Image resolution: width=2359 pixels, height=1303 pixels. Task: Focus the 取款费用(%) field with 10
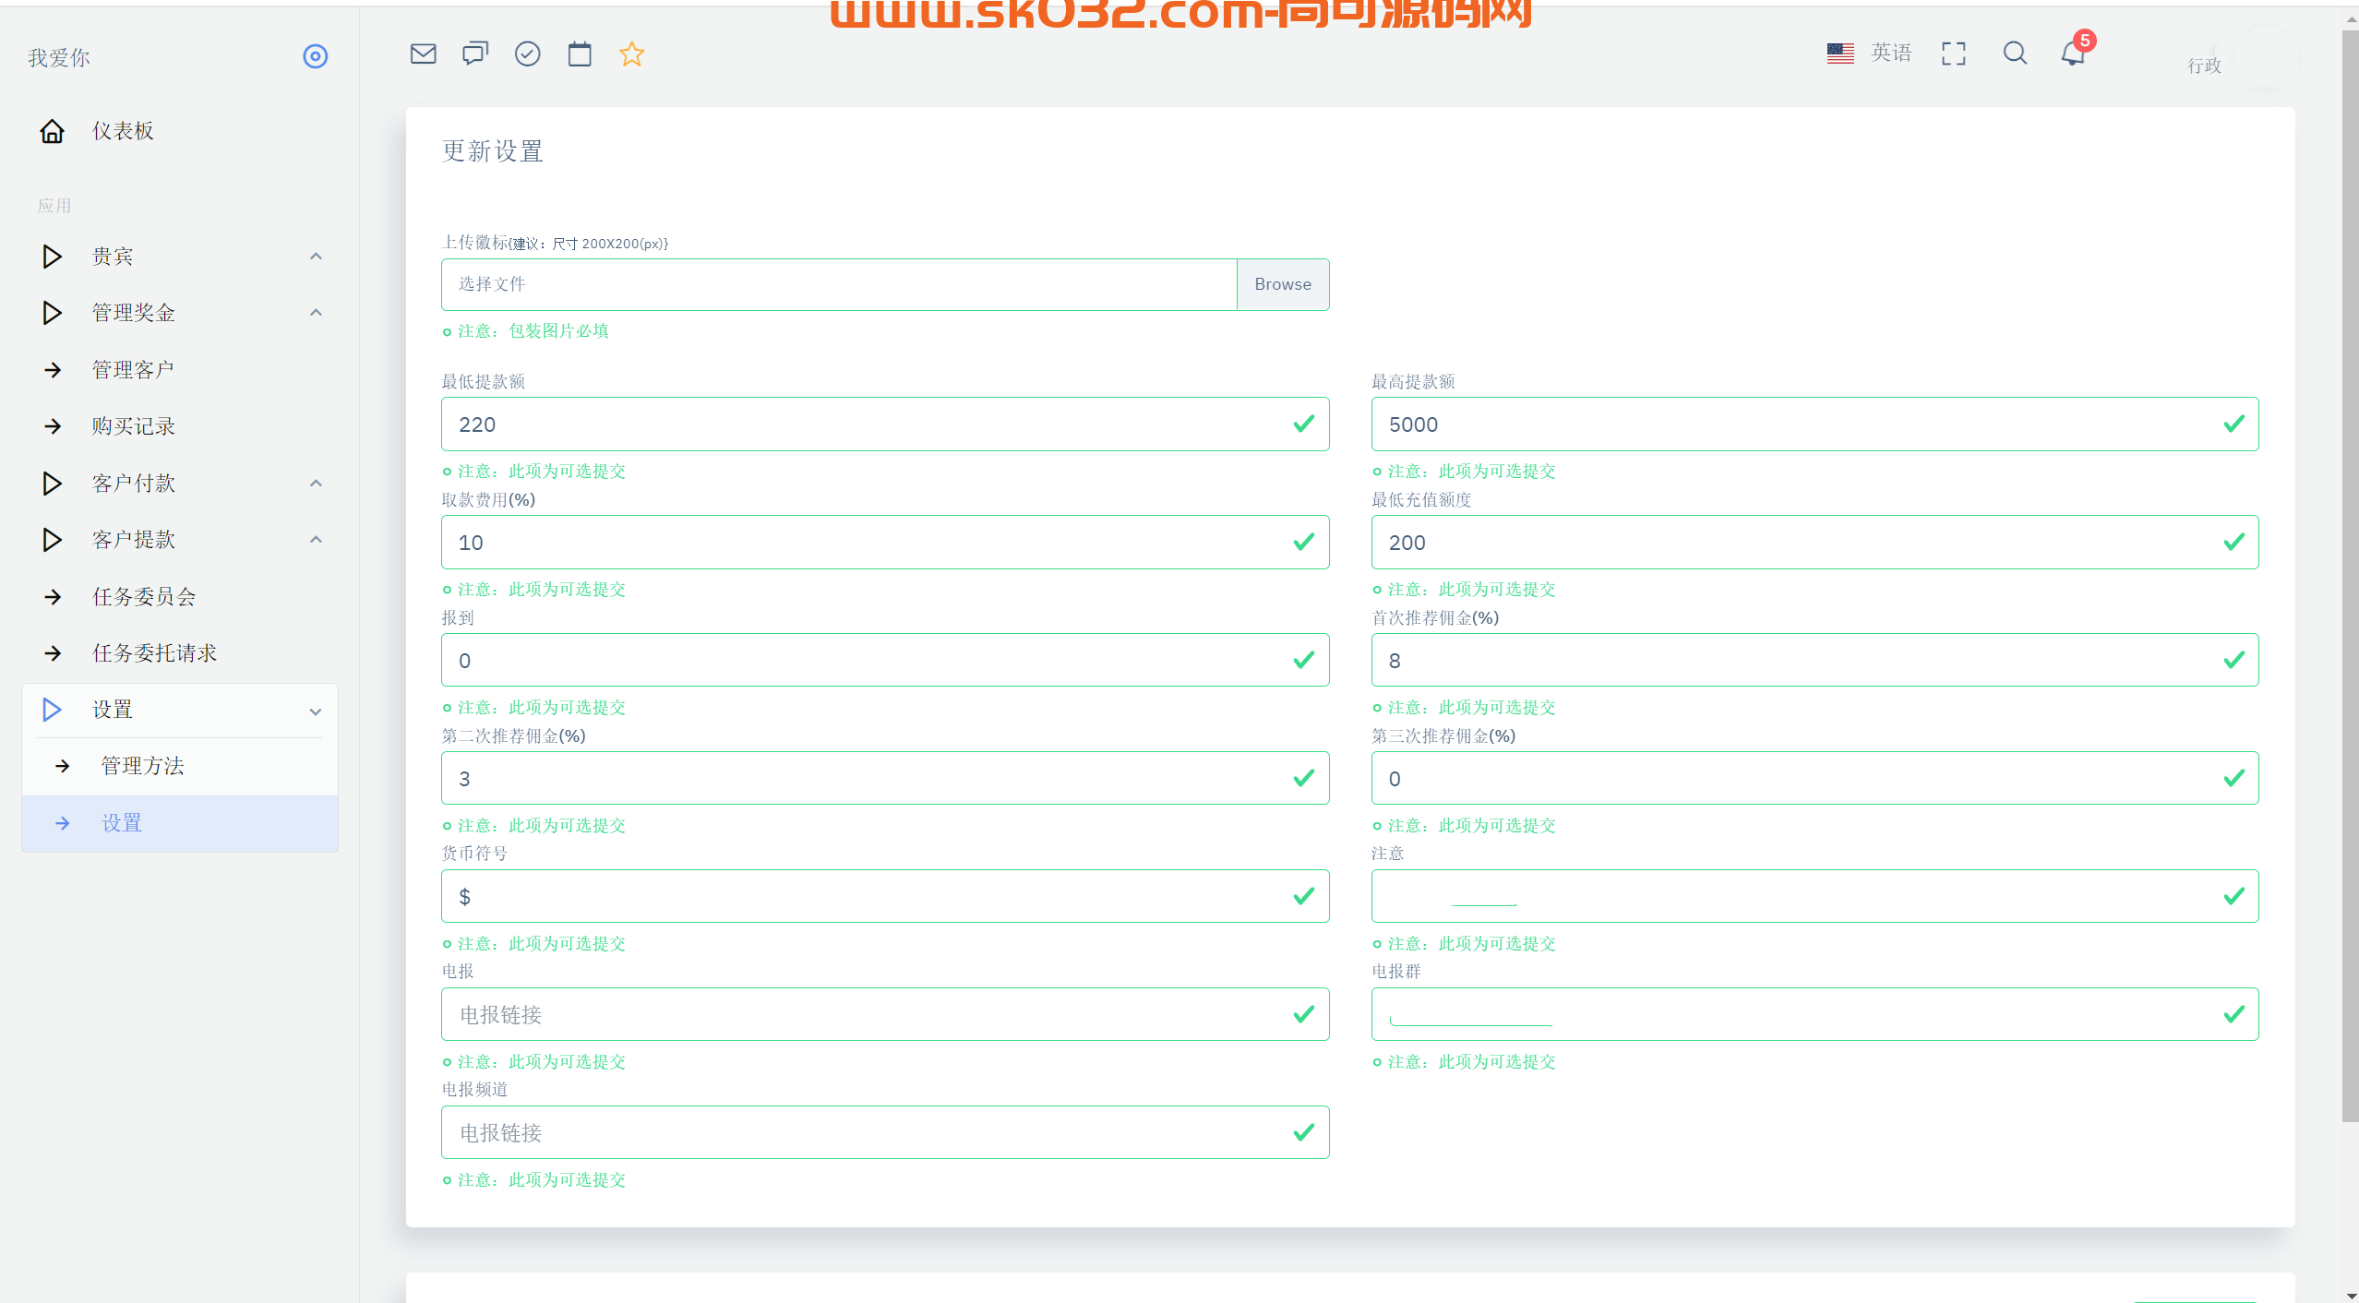tap(885, 543)
